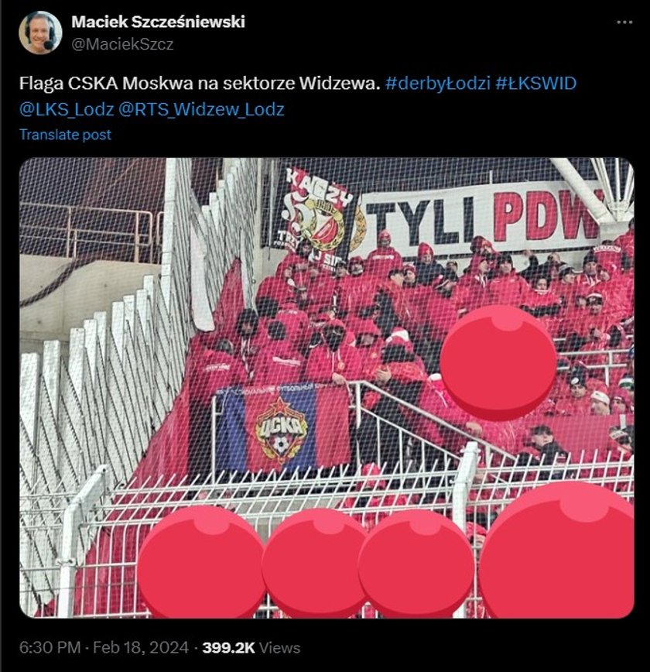
Task: Follow the #derbyŁodzi hashtag
Action: [437, 83]
